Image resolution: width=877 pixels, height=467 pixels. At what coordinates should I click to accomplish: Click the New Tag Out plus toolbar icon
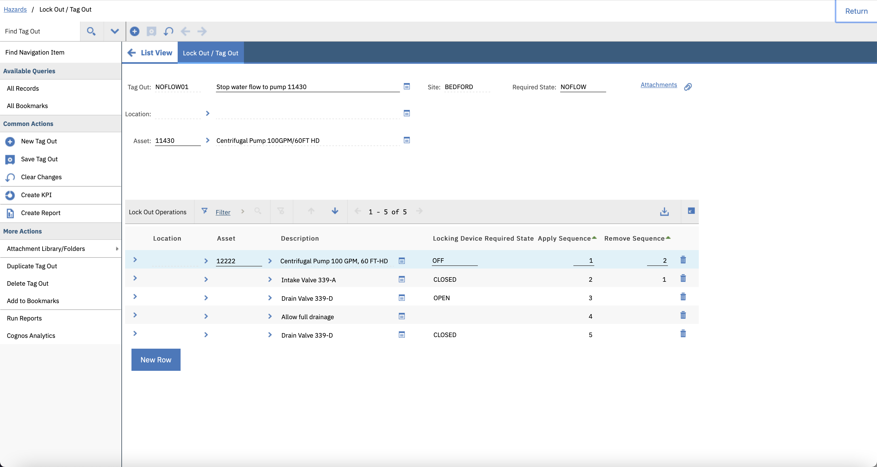[134, 31]
